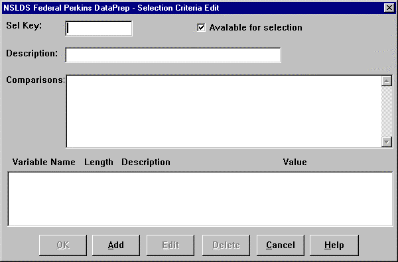This screenshot has width=398, height=262.
Task: Click inside the Comparisons list box
Action: [224, 111]
